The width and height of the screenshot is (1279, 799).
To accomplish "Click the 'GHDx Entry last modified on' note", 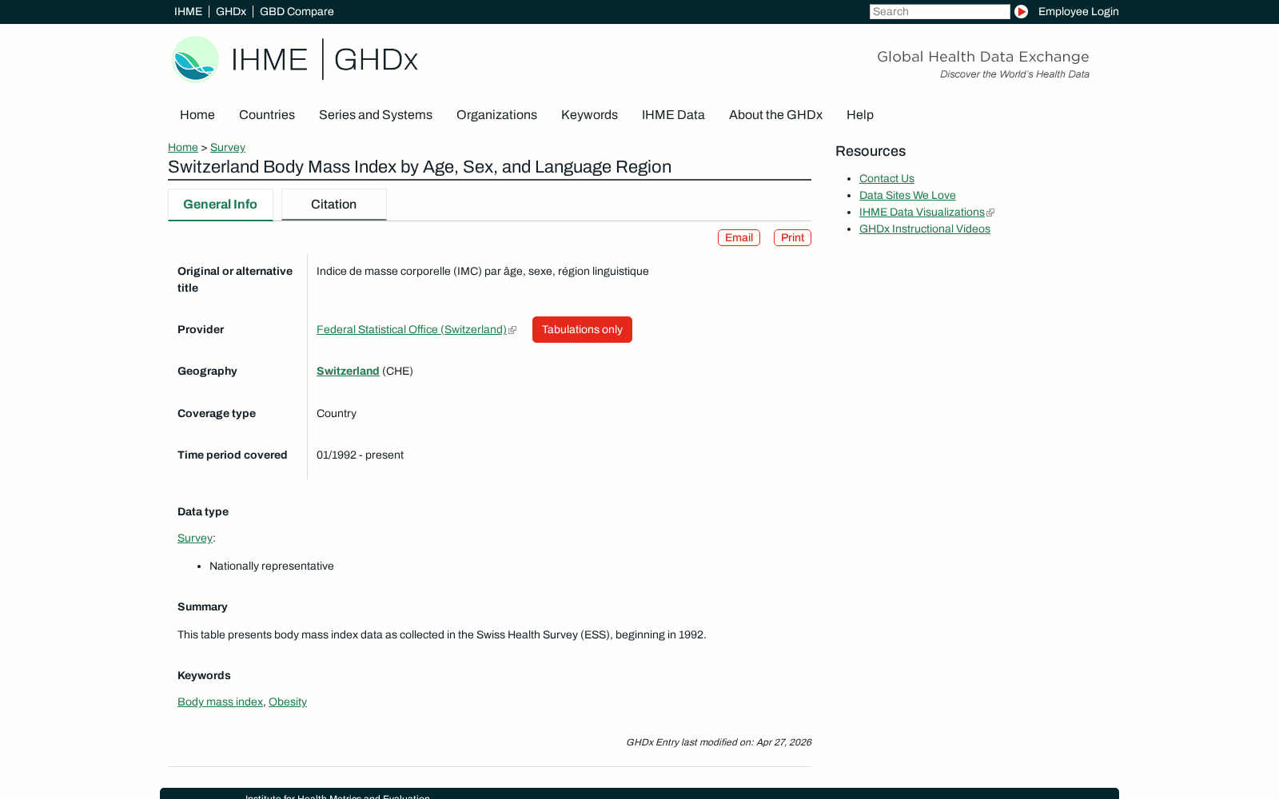I will pyautogui.click(x=719, y=742).
